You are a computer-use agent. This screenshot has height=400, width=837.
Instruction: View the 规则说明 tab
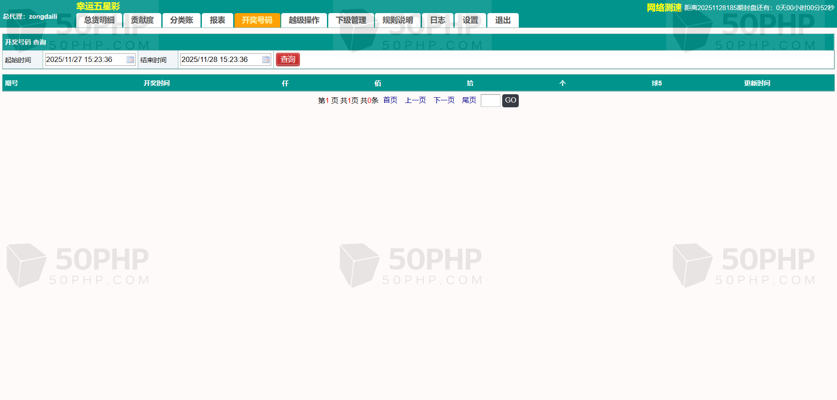coord(398,21)
